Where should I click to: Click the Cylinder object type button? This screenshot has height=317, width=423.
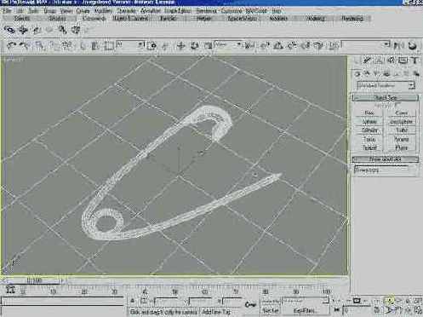click(369, 130)
